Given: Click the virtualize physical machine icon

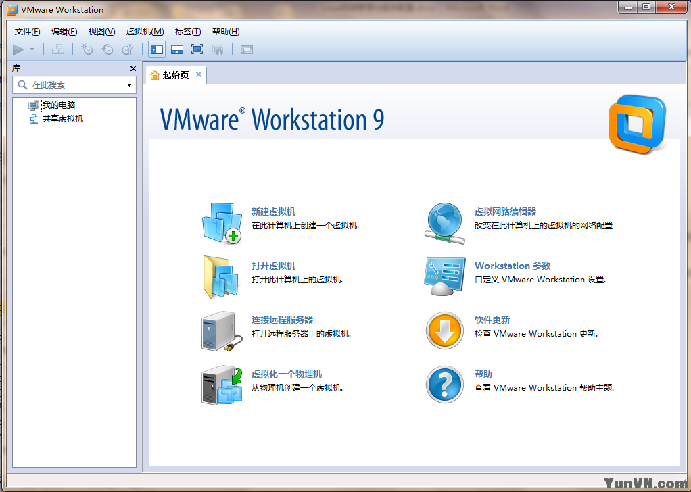Looking at the screenshot, I should tap(222, 385).
